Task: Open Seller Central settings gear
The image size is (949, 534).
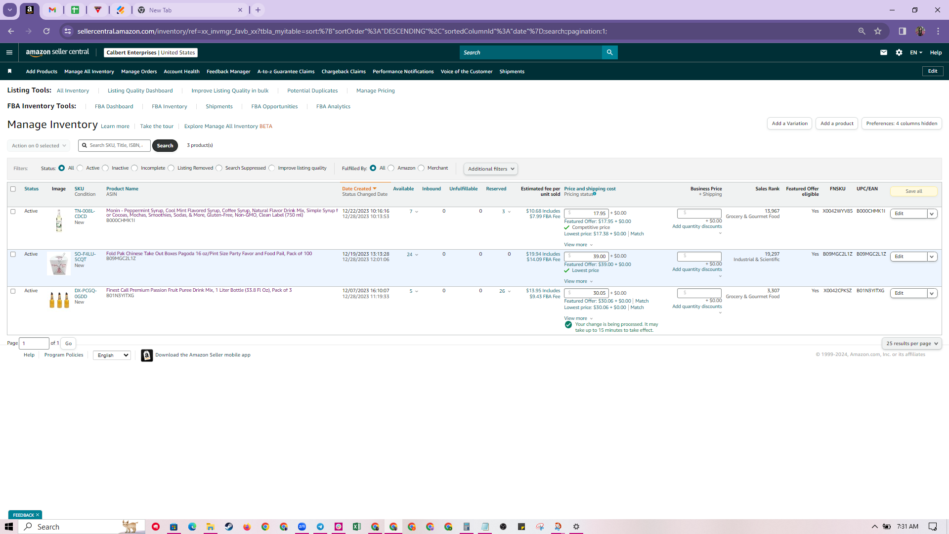Action: click(899, 52)
